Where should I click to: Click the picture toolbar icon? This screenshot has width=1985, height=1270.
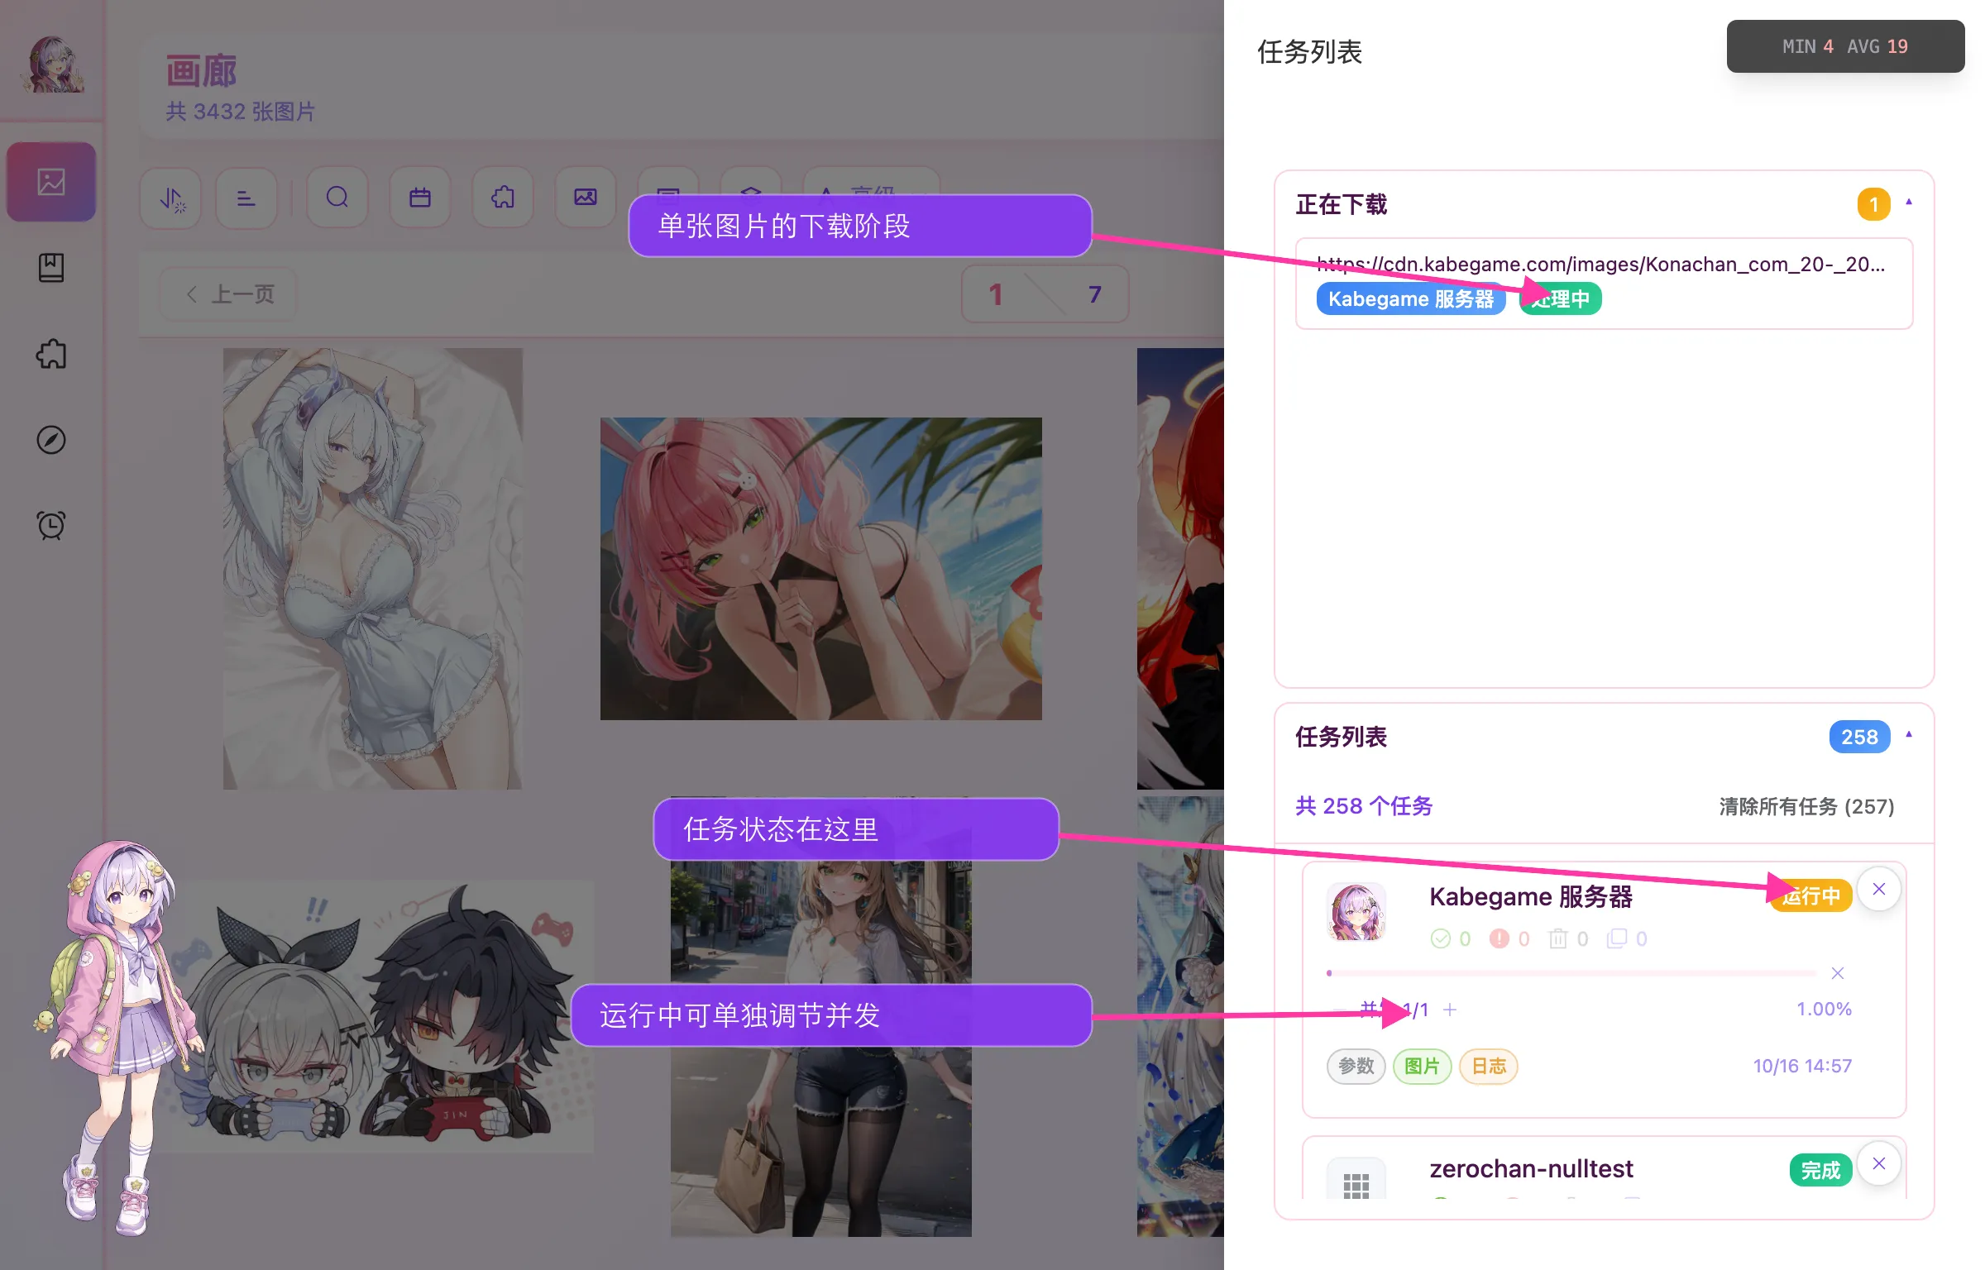[586, 198]
